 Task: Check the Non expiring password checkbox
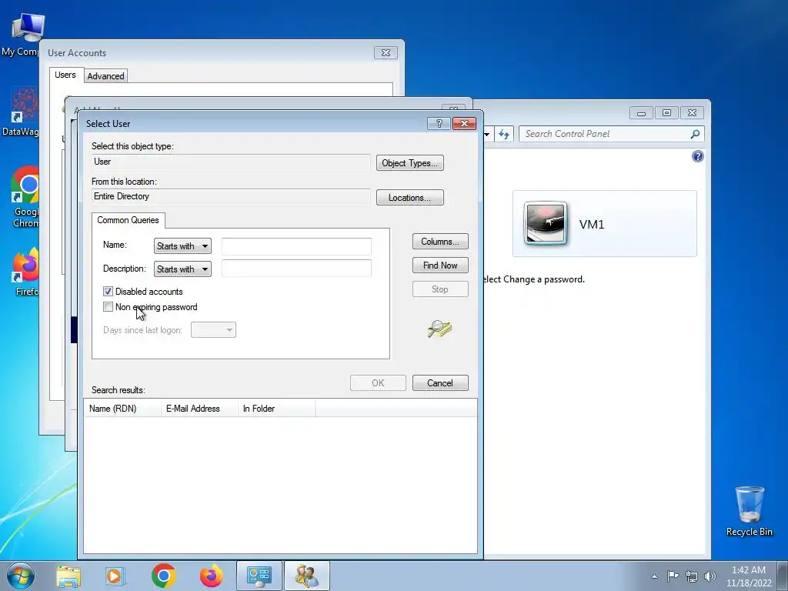pyautogui.click(x=108, y=306)
